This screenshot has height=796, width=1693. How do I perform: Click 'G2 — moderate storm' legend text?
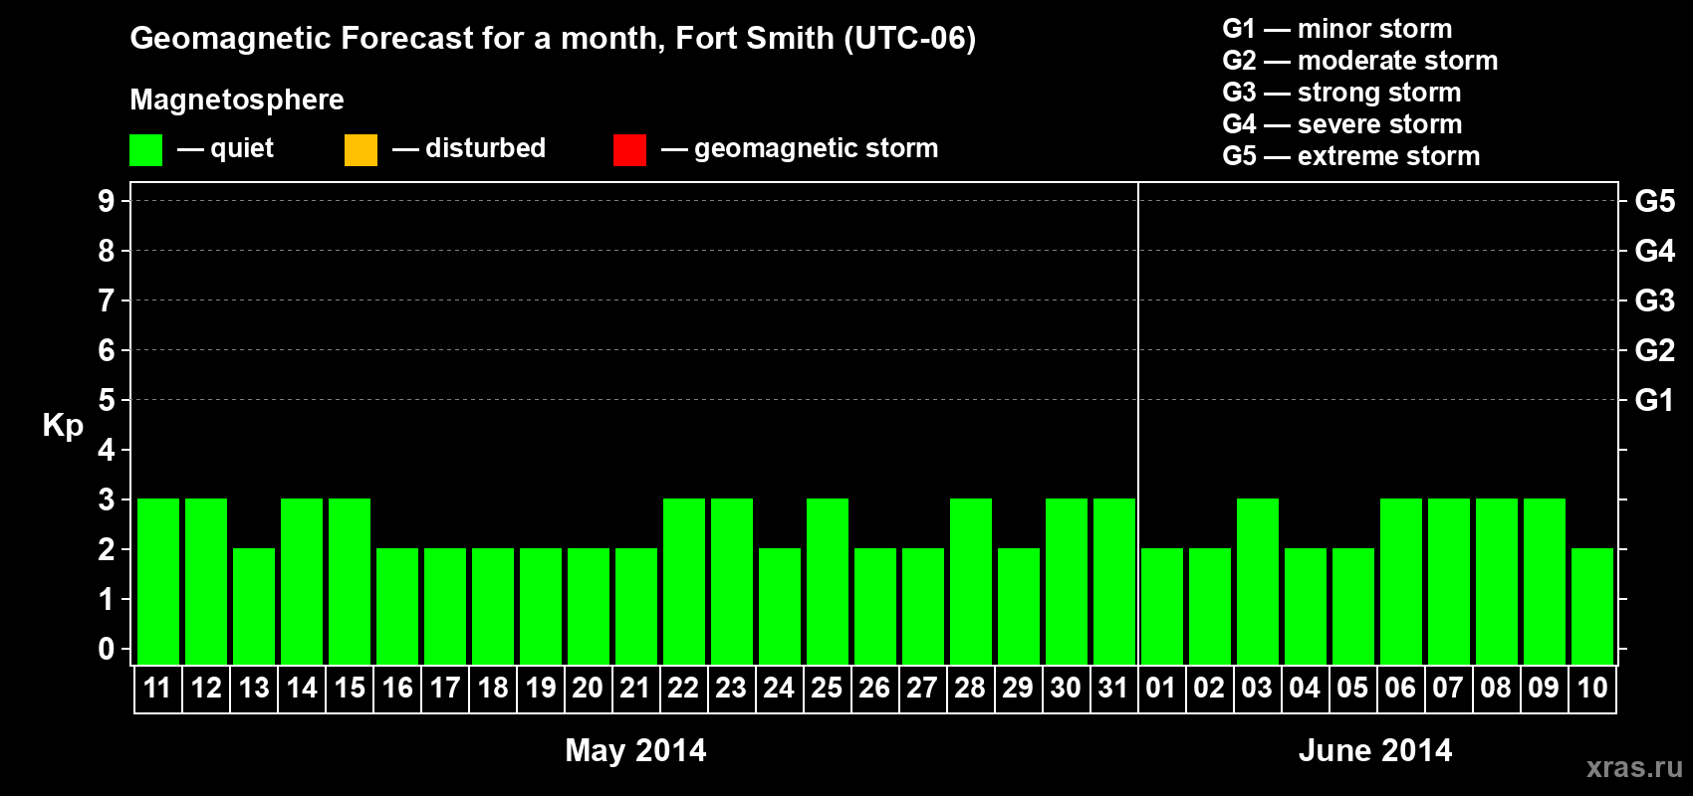1360,61
